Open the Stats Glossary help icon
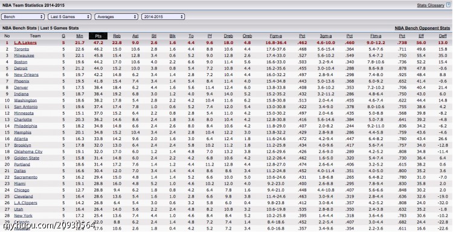453x232 pixels. tap(448, 5)
